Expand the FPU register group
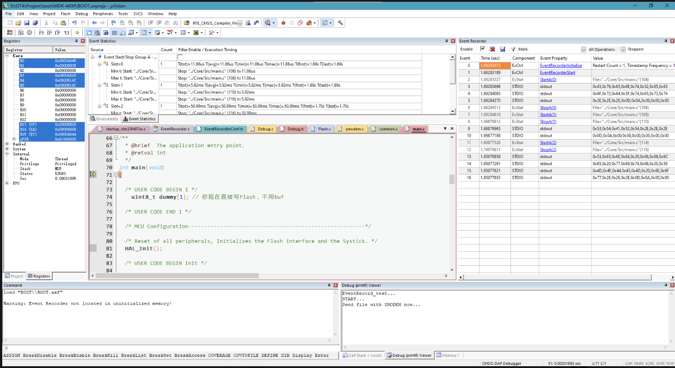This screenshot has width=675, height=368. click(7, 183)
